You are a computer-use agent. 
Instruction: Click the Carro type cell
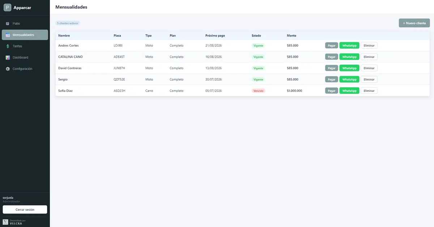149,91
